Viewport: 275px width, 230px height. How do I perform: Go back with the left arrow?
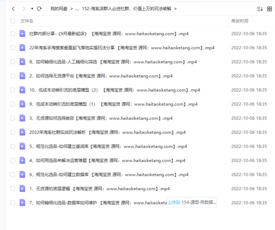coord(13,9)
